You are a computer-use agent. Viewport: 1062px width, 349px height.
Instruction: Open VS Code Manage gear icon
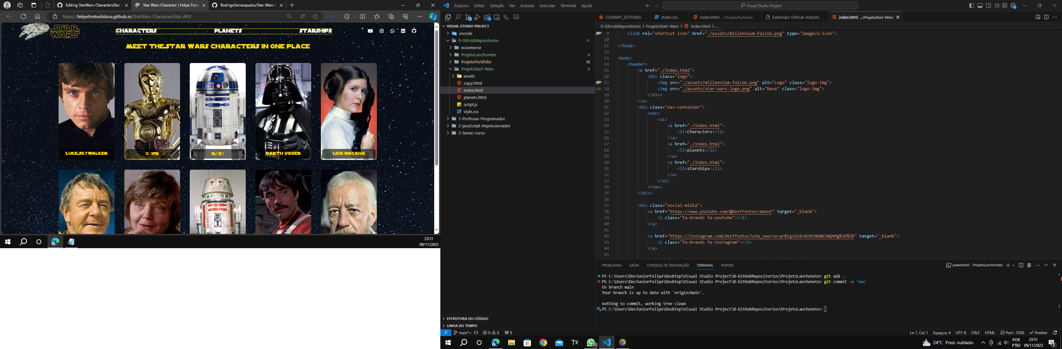click(1013, 6)
